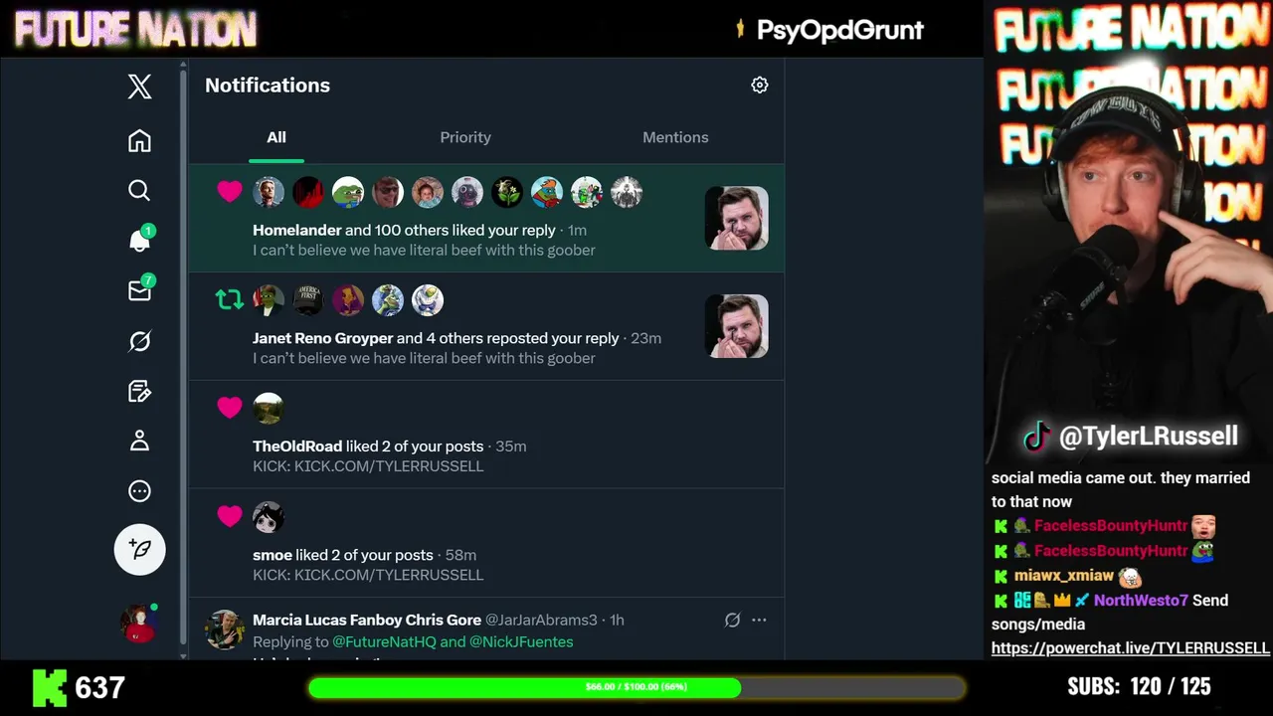Open Homelander liked your reply notification
Screen dimensions: 1273x716
pyautogui.click(x=486, y=218)
